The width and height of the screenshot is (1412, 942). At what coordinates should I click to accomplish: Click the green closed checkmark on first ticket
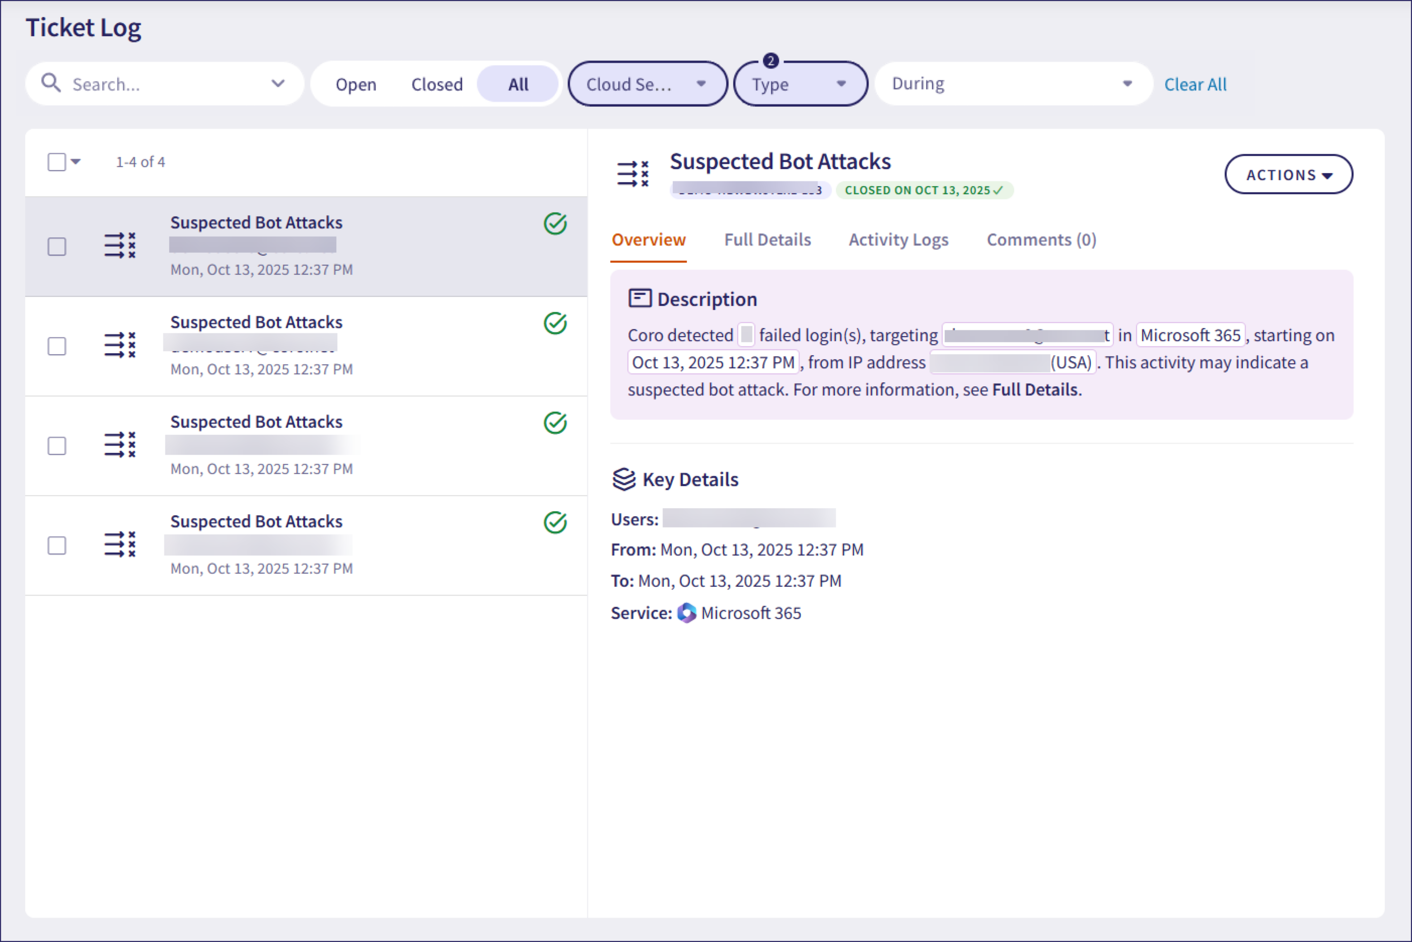tap(555, 223)
